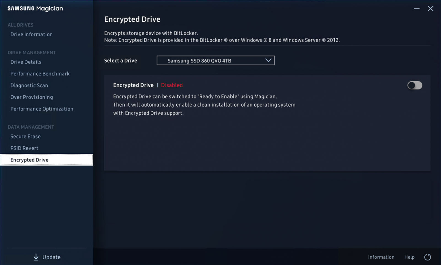Click the Update button label
This screenshot has width=441, height=265.
coord(52,257)
